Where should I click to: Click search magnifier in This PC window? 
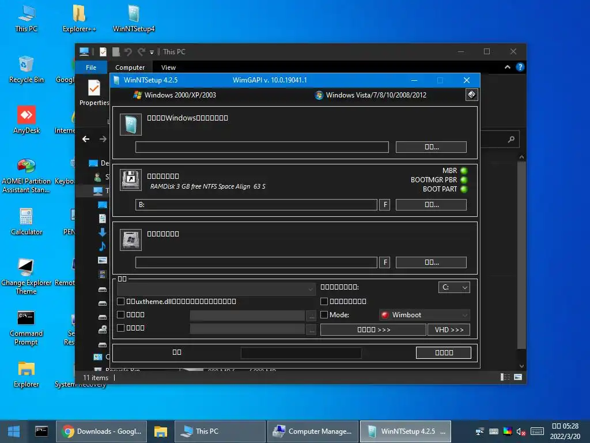click(x=511, y=140)
